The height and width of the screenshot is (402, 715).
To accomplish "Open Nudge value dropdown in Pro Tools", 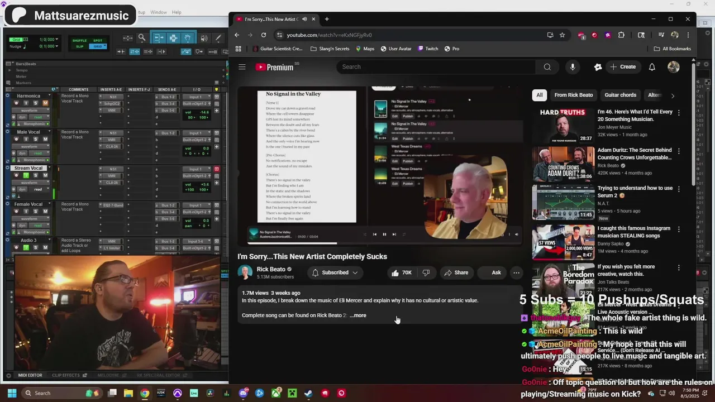I will 56,46.
